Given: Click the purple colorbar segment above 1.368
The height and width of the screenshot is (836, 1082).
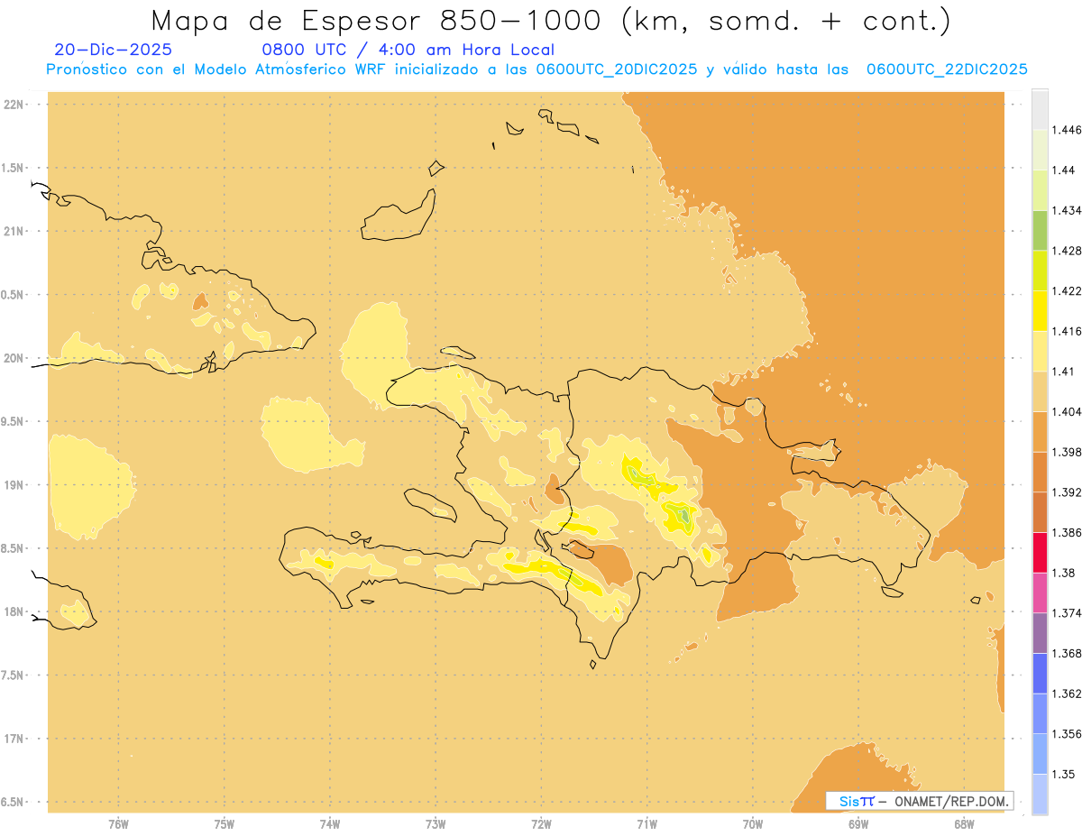Looking at the screenshot, I should pyautogui.click(x=1040, y=633).
